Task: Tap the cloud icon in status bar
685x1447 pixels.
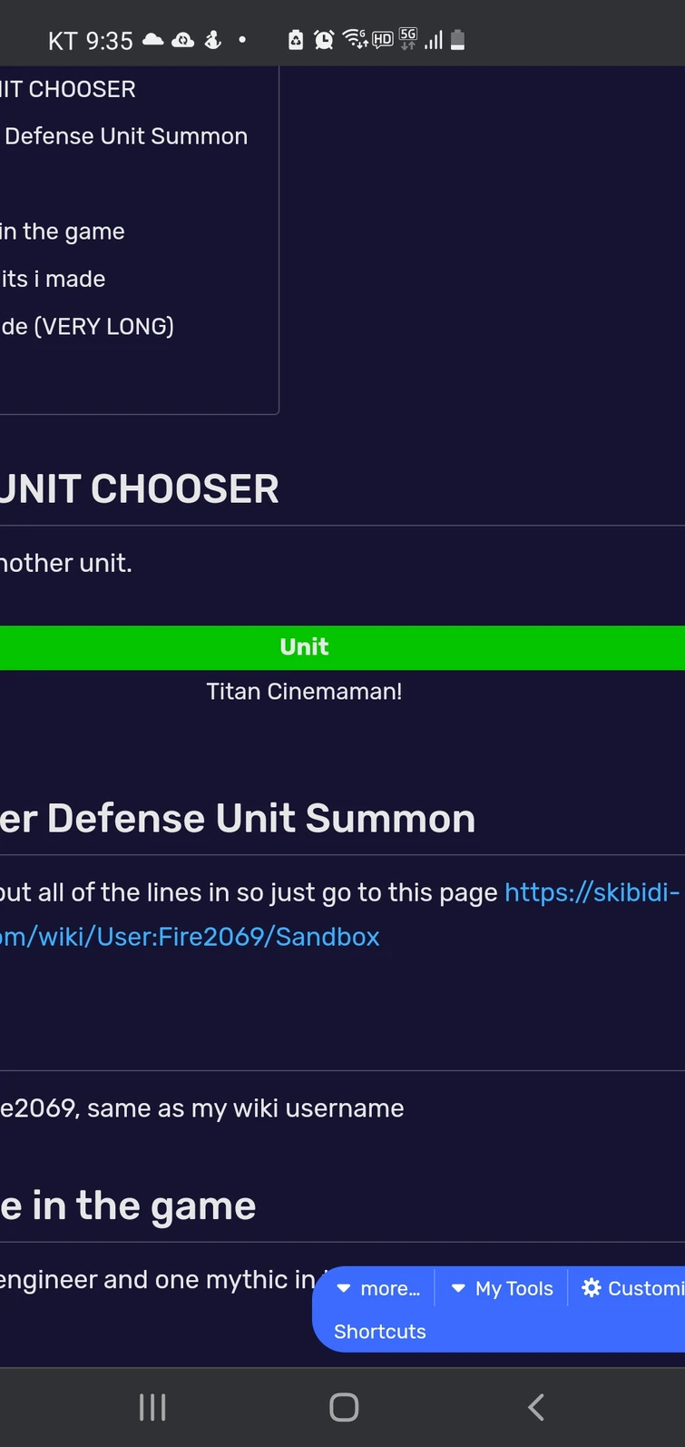Action: pyautogui.click(x=153, y=40)
